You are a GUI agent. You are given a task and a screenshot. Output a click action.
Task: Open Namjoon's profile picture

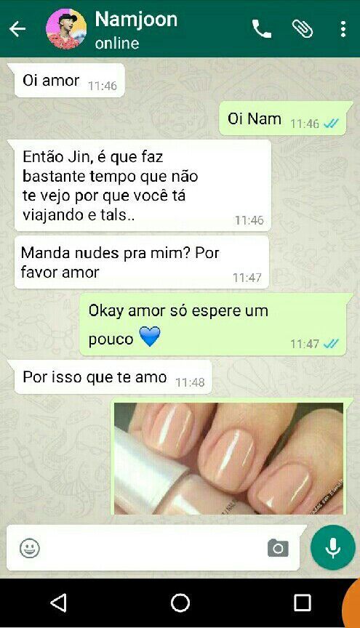67,29
